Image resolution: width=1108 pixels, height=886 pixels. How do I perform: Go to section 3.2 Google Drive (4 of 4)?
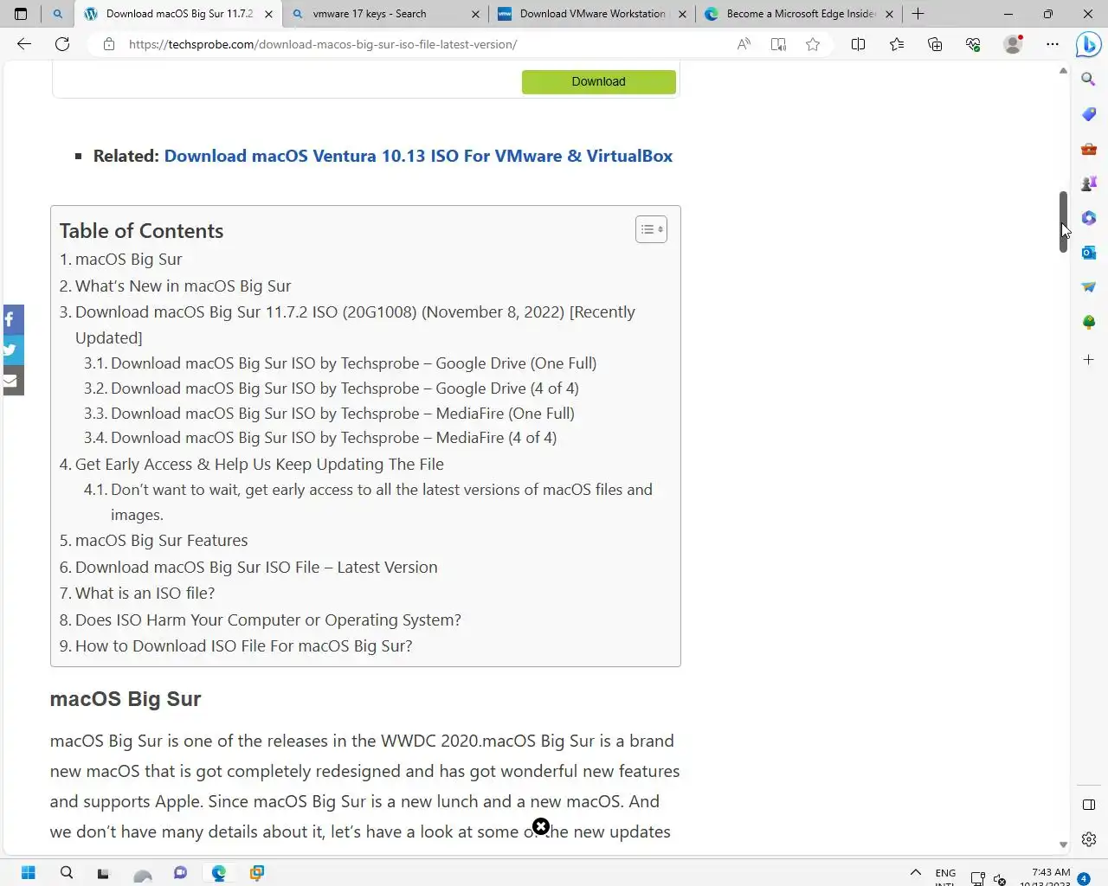point(345,388)
